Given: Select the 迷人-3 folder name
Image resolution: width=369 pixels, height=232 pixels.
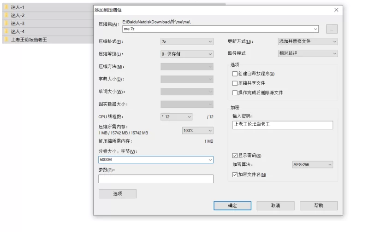Looking at the screenshot, I should click(18, 23).
